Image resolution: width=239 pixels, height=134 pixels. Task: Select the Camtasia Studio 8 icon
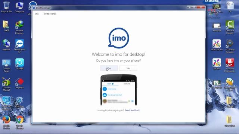click(x=230, y=27)
